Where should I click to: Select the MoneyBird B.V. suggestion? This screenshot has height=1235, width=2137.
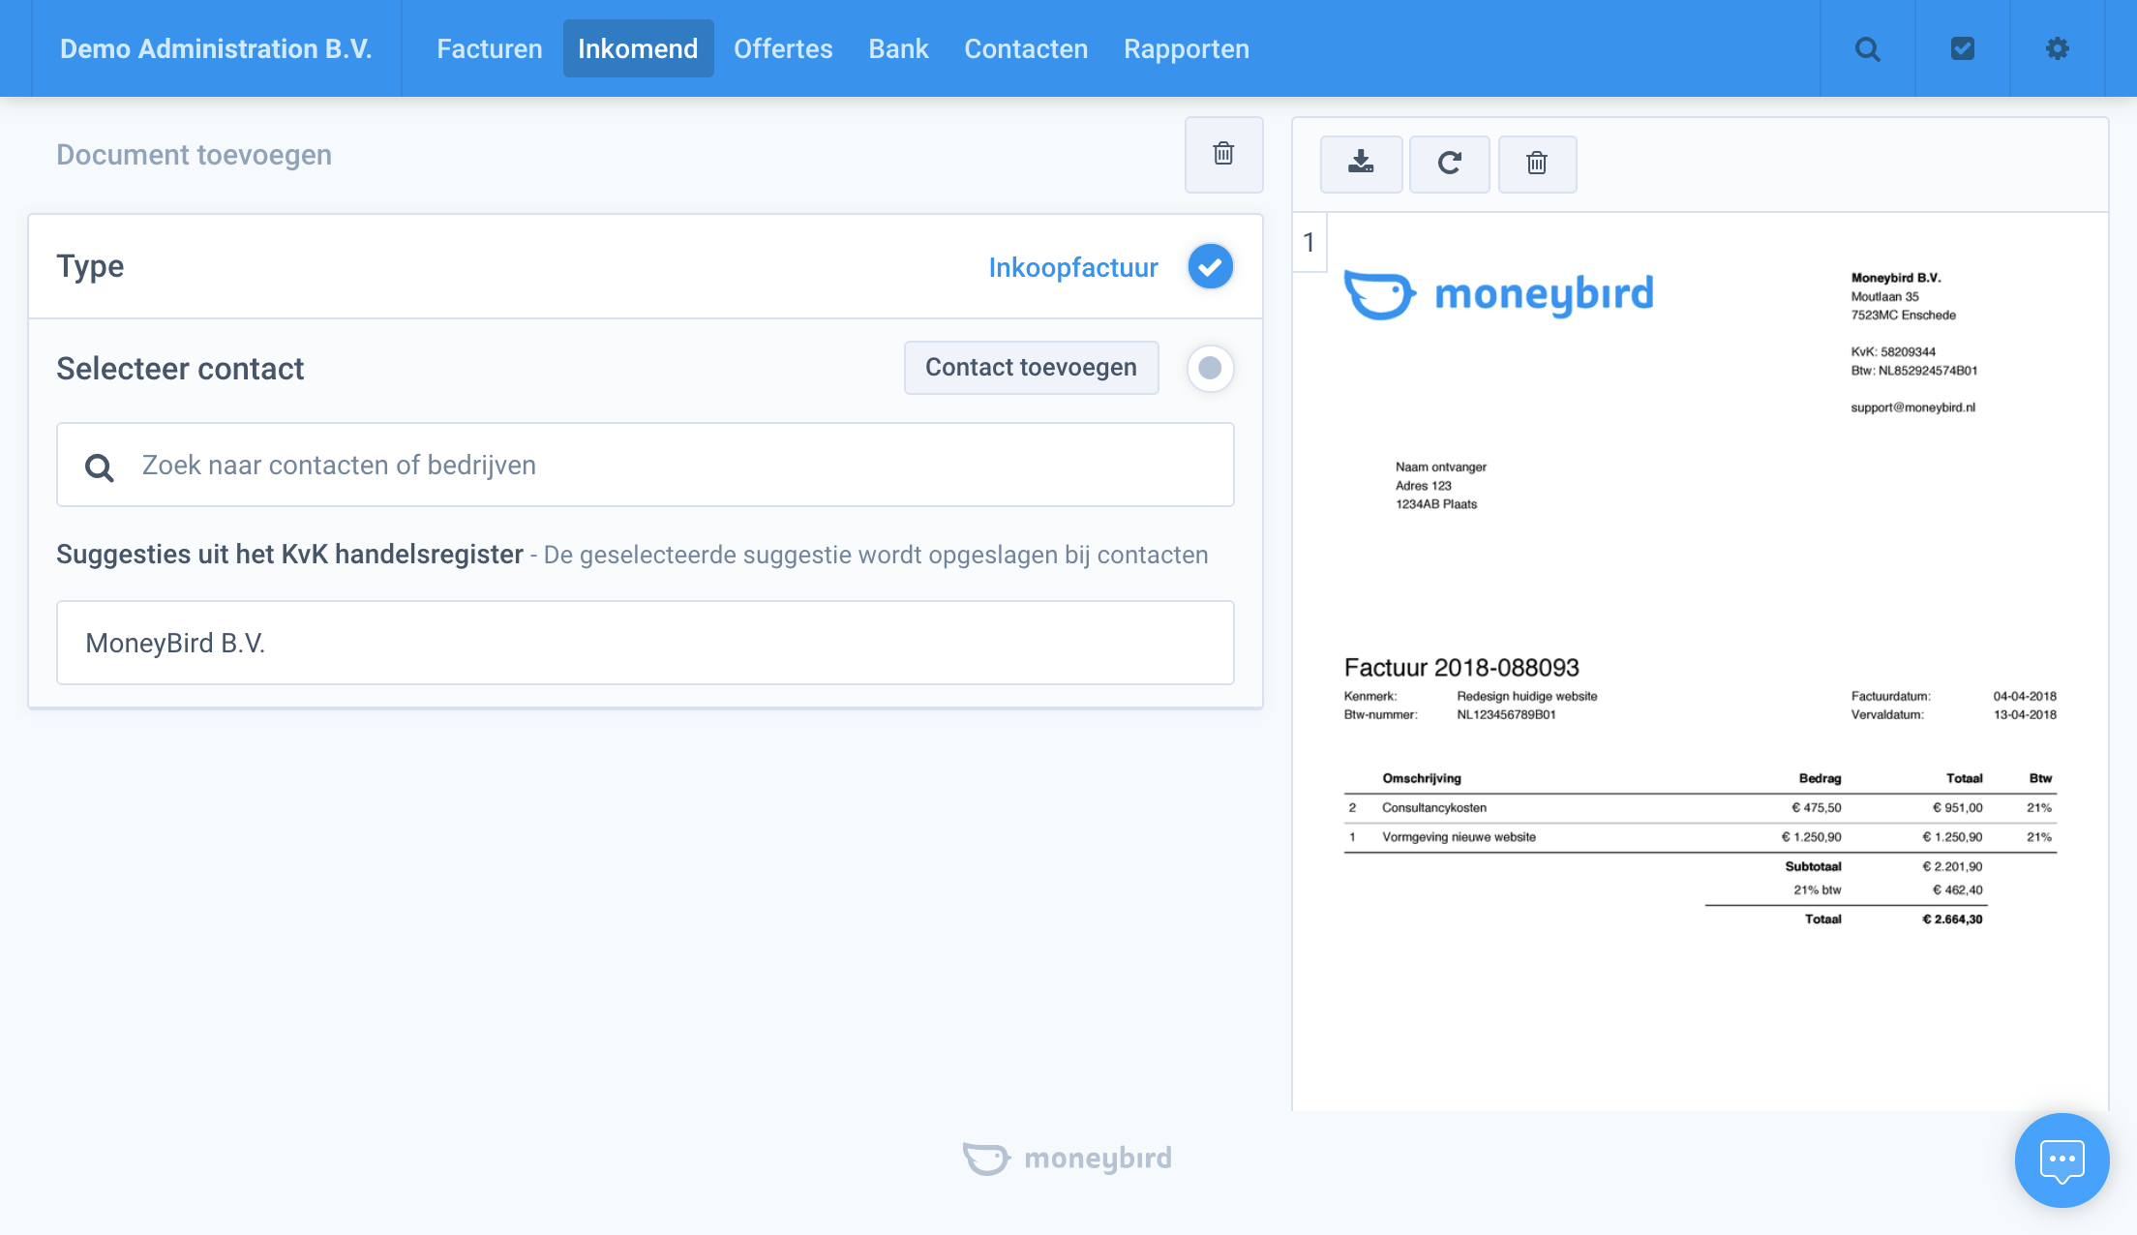pyautogui.click(x=645, y=643)
